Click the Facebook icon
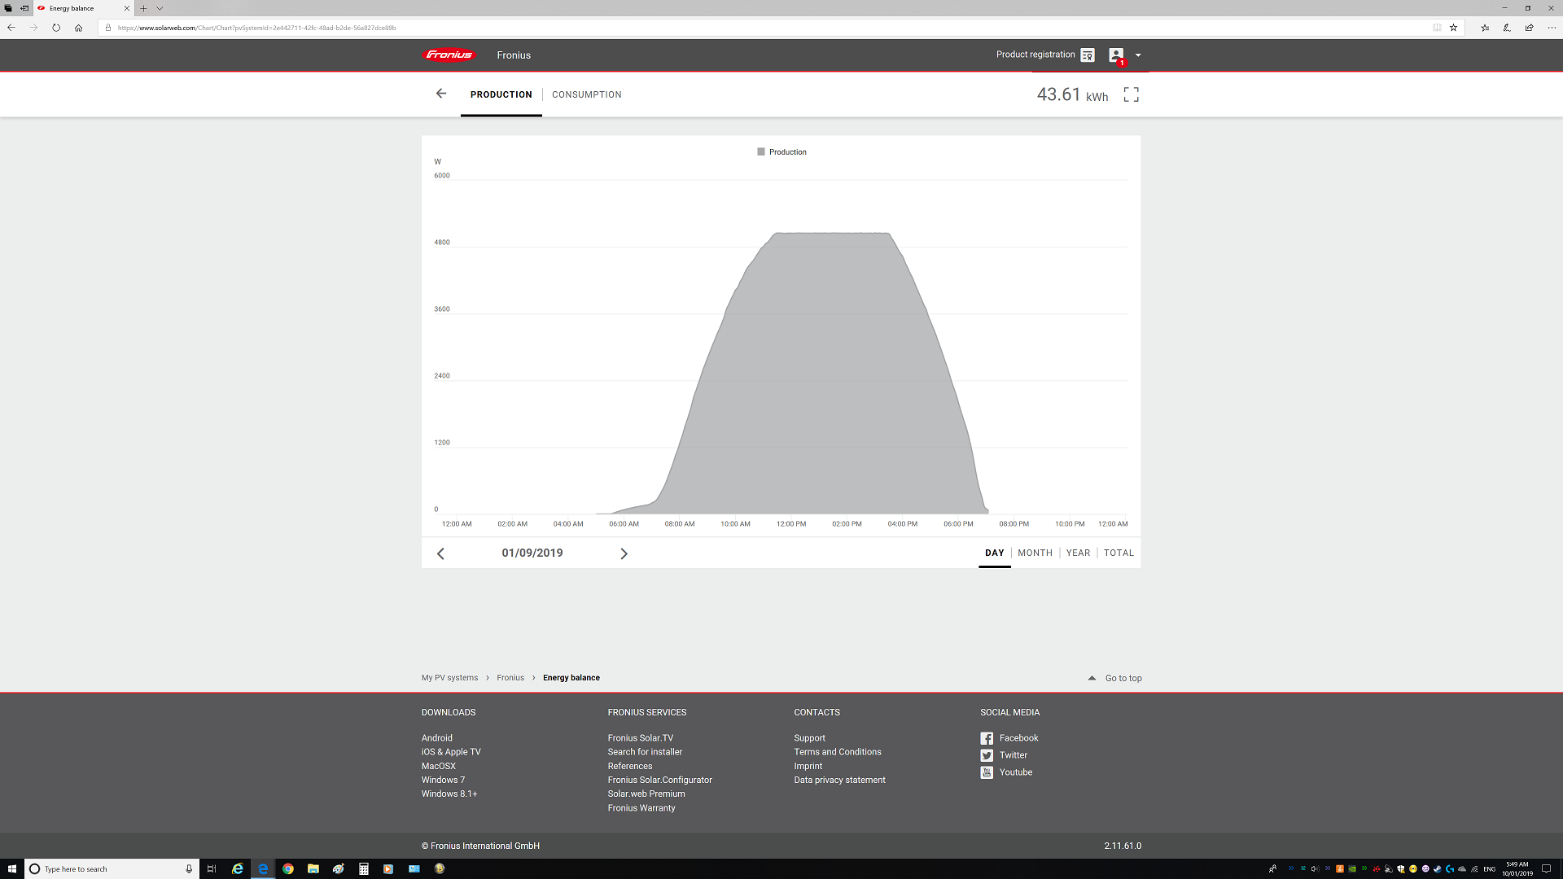The image size is (1563, 879). (x=987, y=738)
